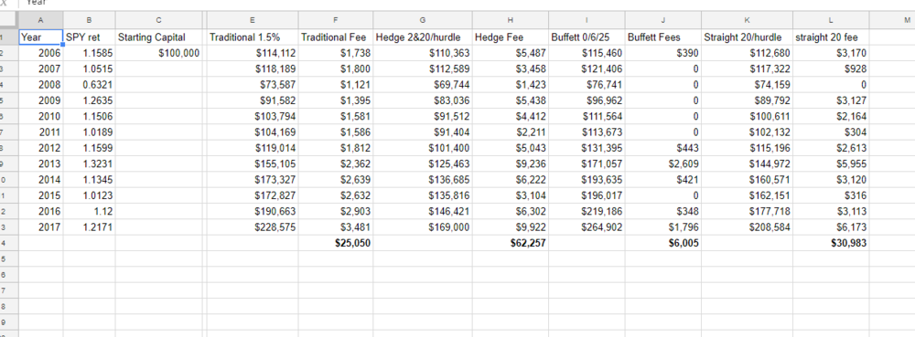Select SPY return 0.6321 cell

[x=90, y=85]
